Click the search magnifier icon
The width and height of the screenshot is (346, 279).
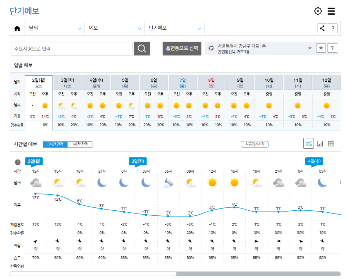click(x=142, y=48)
